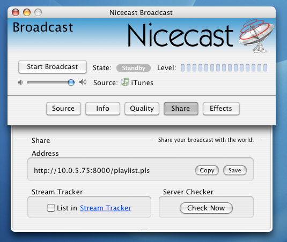Click the Standby state indicator
The image size is (287, 242).
tap(134, 68)
